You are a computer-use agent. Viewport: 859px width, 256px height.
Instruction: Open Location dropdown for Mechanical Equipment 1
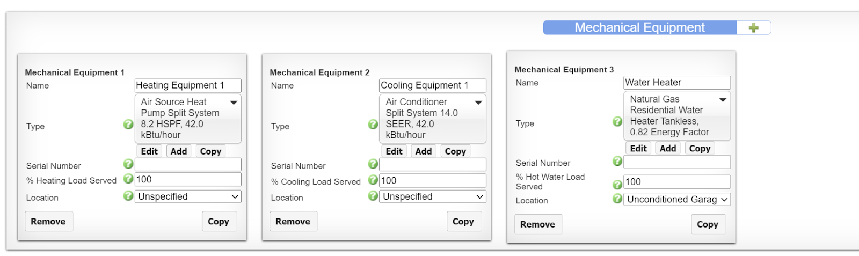coord(188,197)
